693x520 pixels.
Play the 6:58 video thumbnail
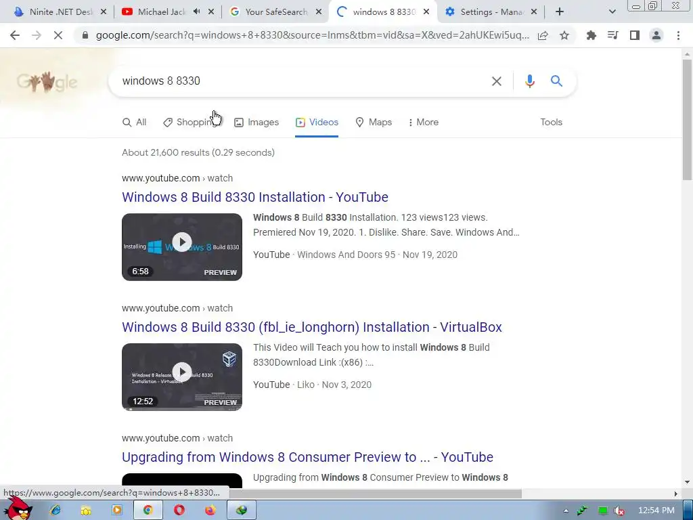tap(181, 246)
